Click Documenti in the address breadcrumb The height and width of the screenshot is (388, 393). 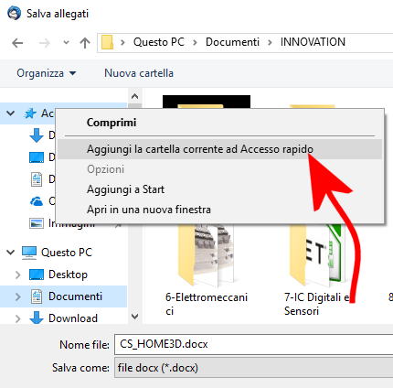(232, 42)
